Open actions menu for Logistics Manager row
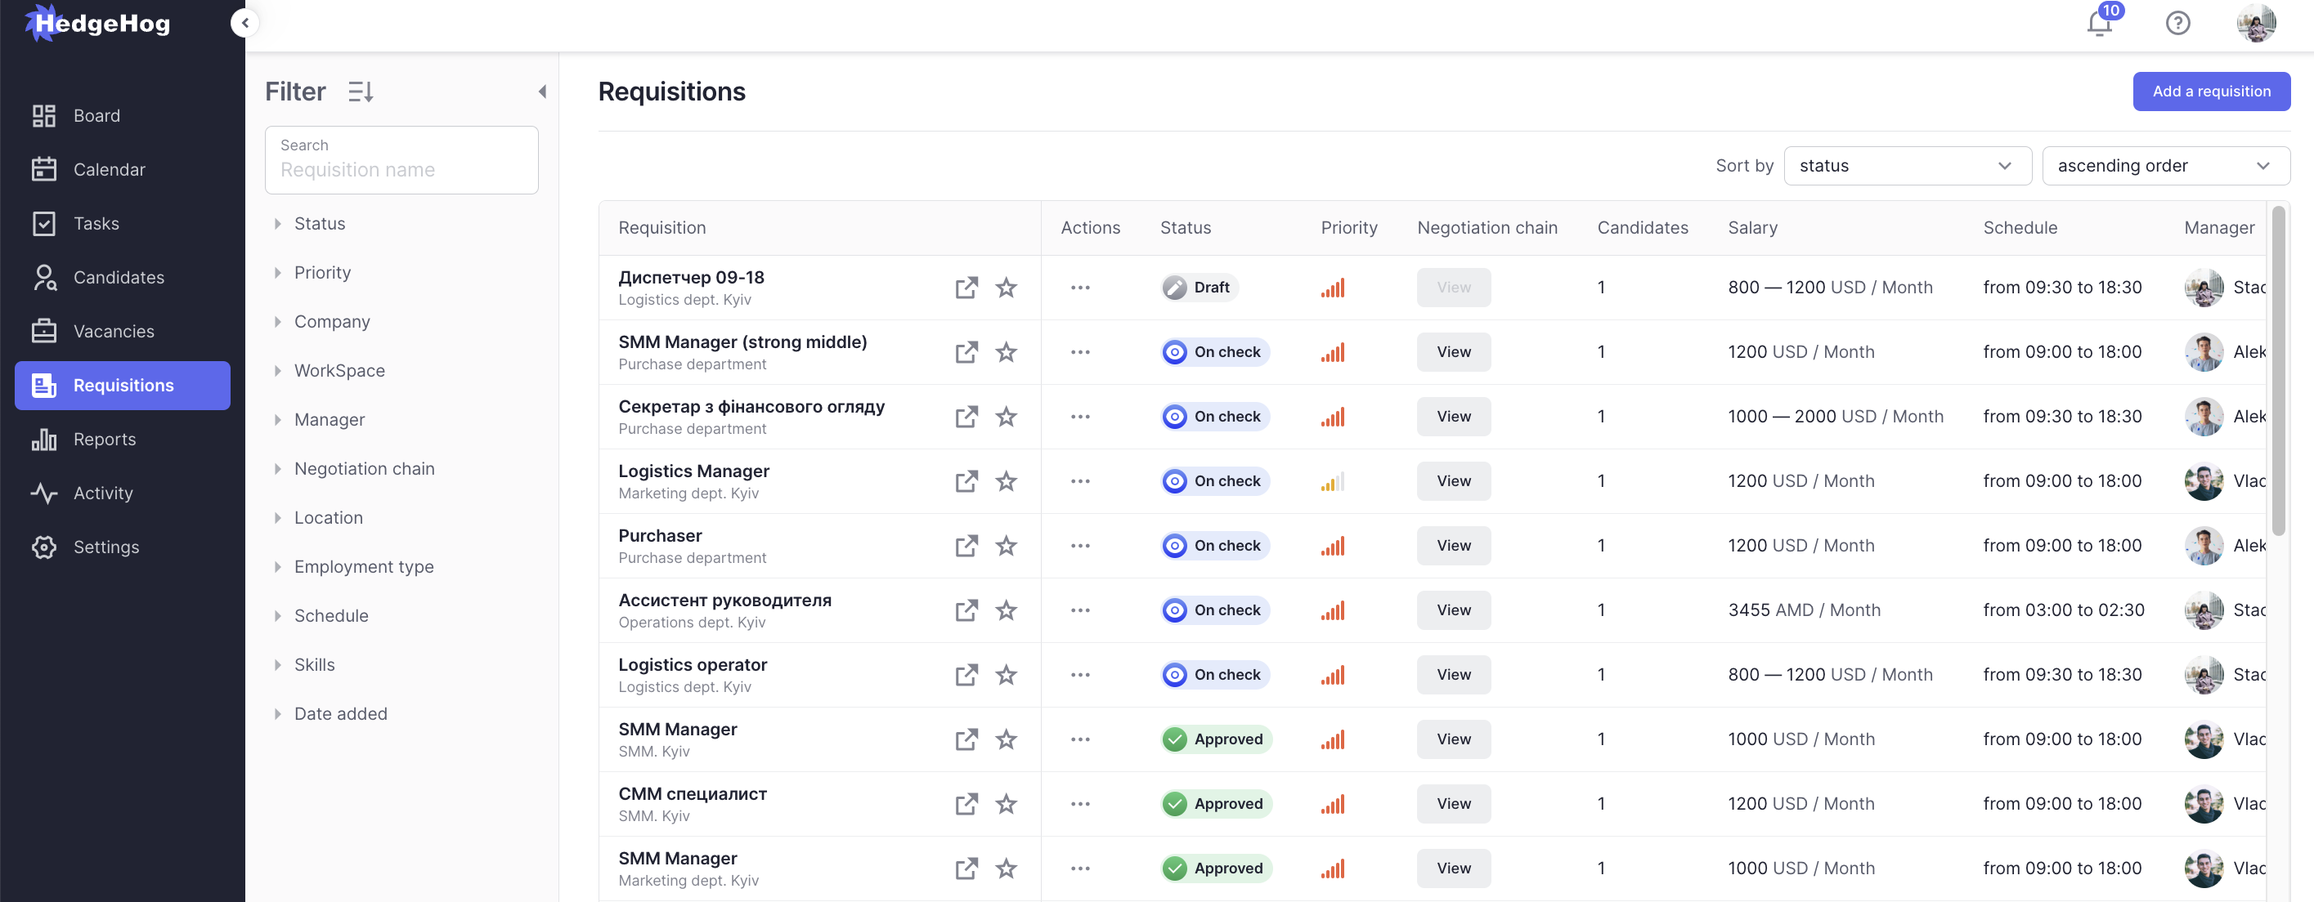Screen dimensions: 2314x902 1080,481
